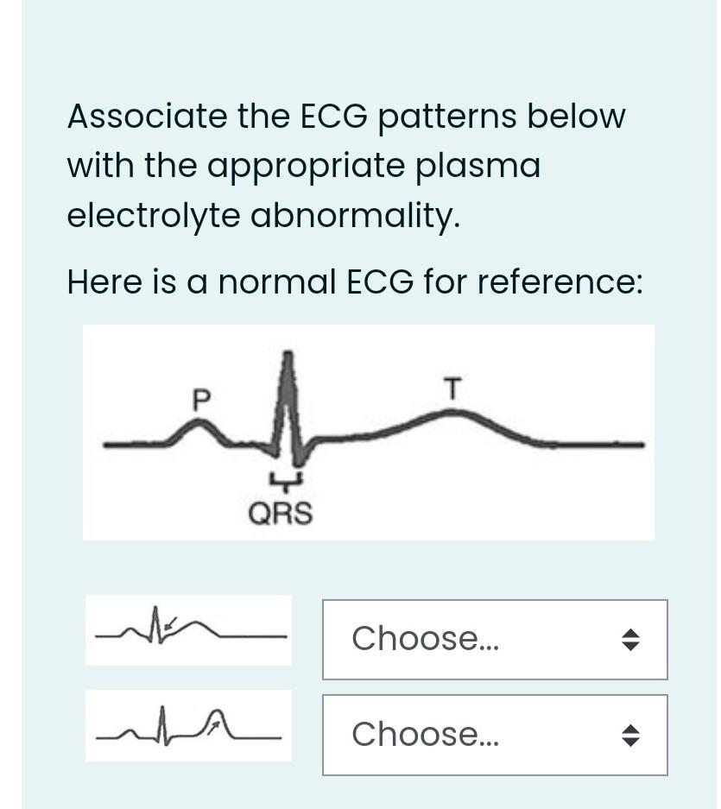This screenshot has width=721, height=809.
Task: Click the question prompt about electrolyte abnormality
Action: click(345, 166)
